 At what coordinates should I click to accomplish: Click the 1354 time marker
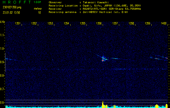pyautogui.click(x=66, y=23)
